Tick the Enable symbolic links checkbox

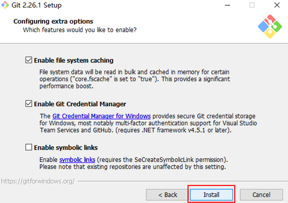pyautogui.click(x=29, y=147)
